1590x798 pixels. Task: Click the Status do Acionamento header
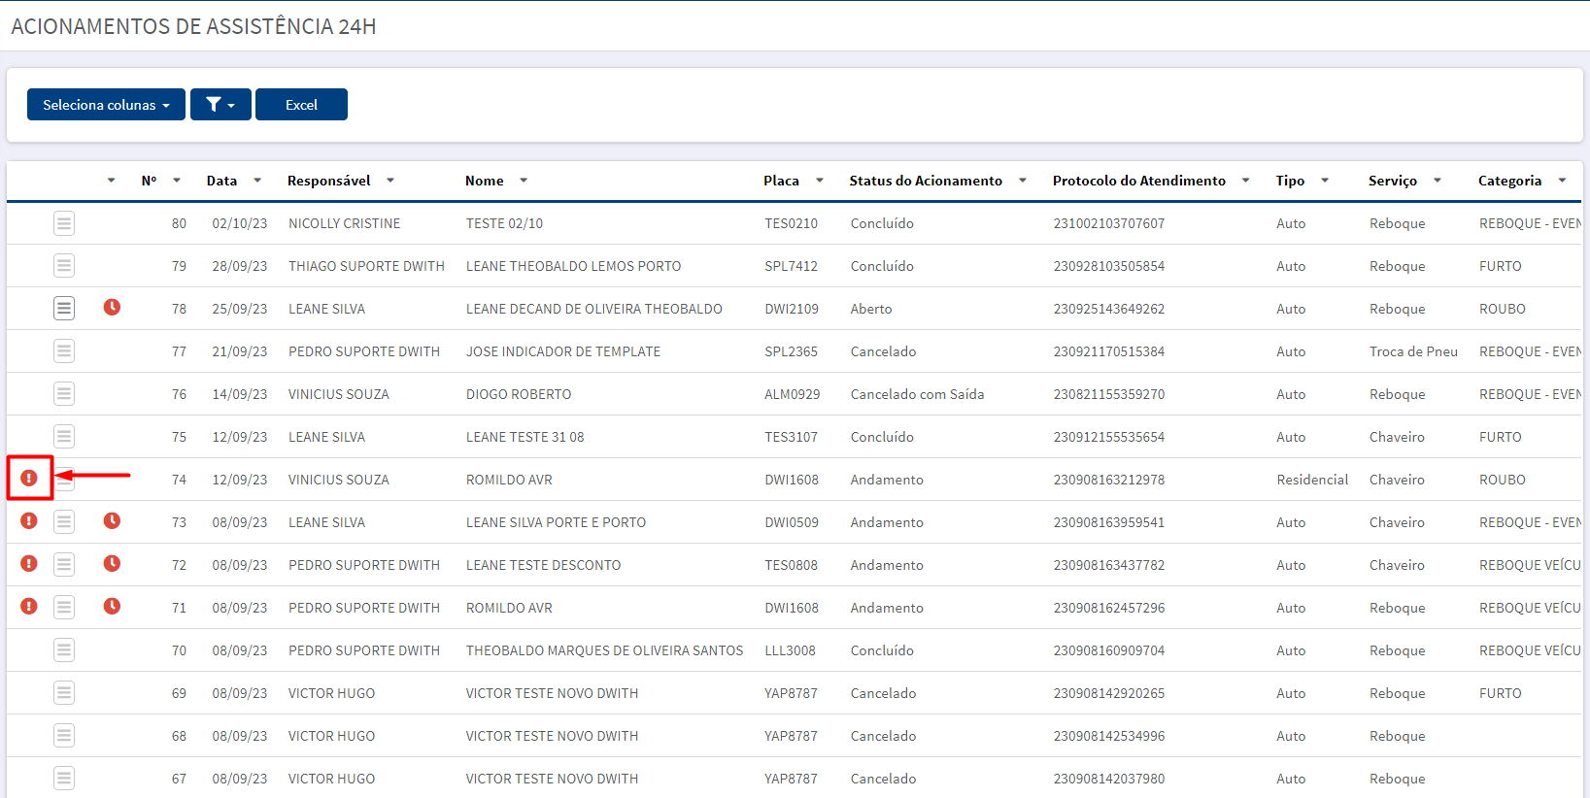[926, 181]
